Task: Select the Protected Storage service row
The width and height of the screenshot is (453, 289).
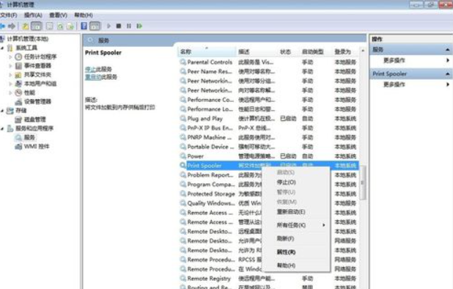Action: 221,194
